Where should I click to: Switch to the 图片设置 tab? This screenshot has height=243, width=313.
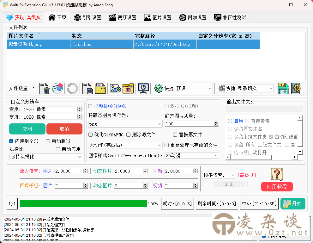click(158, 18)
